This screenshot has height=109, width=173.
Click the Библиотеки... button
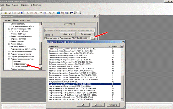(x=87, y=34)
